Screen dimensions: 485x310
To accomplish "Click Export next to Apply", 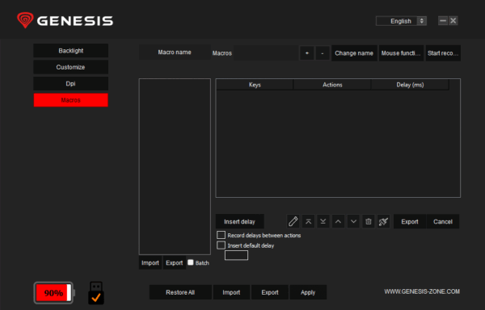I will (x=270, y=292).
